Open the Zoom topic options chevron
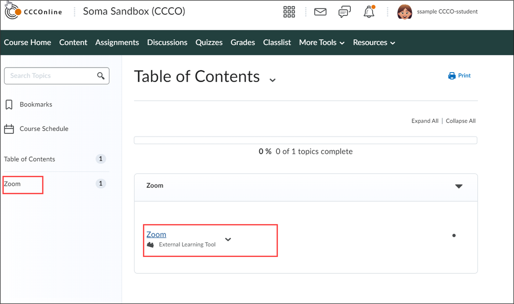Screen dimensions: 514x304 pos(228,239)
